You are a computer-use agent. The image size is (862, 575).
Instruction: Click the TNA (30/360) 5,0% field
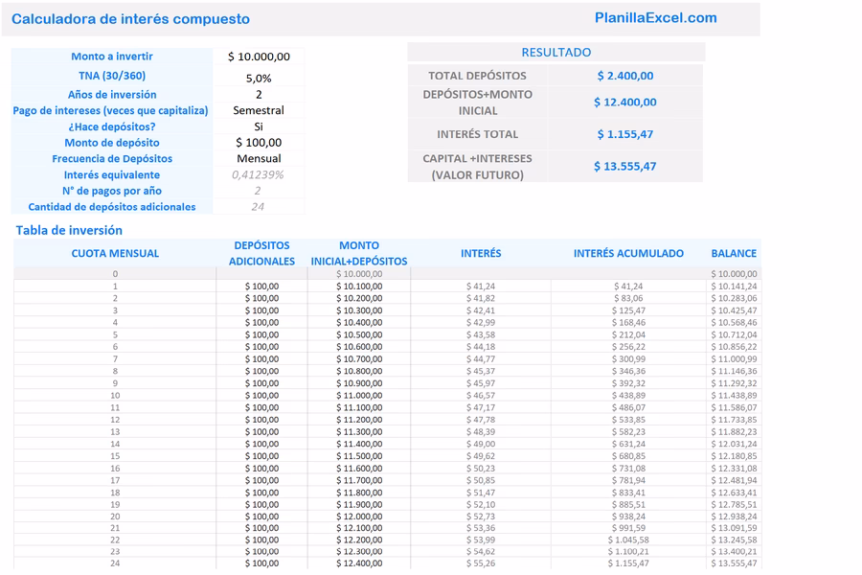click(x=259, y=79)
